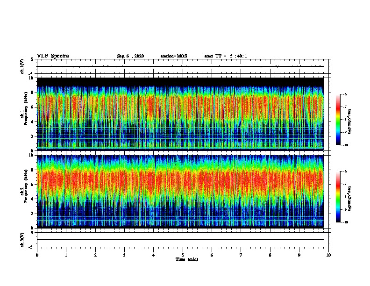Viewport: 370px width, 286px height.
Task: Click the ch.1 spectrogram color scale bar
Action: click(x=338, y=120)
